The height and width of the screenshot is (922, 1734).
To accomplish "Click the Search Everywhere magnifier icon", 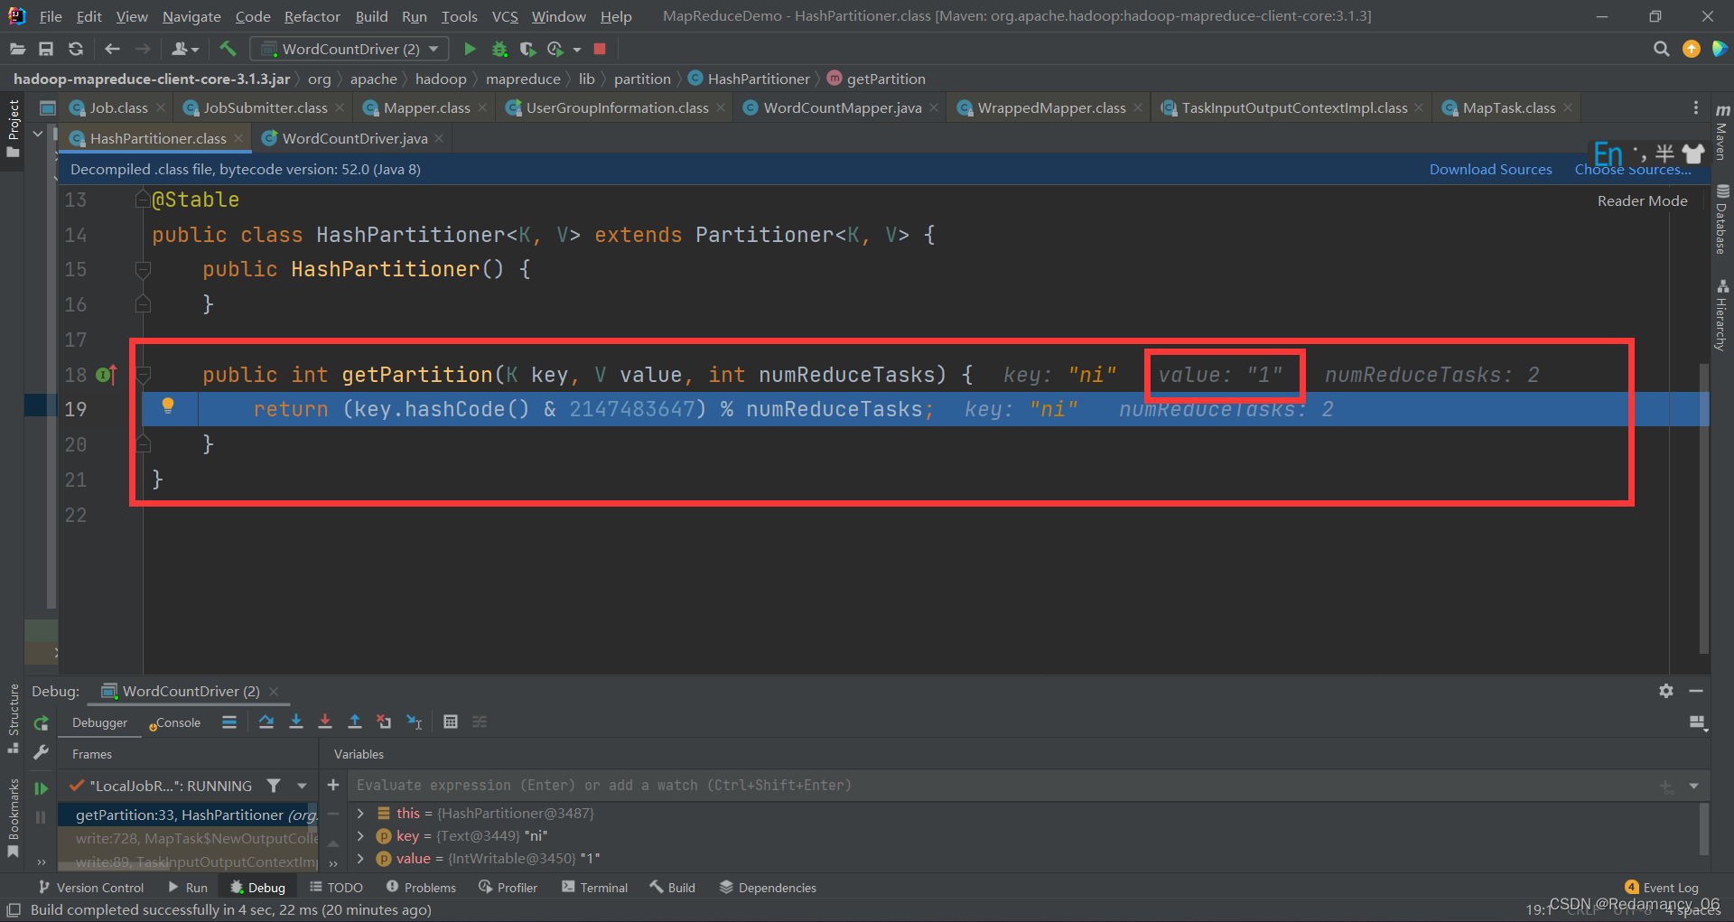I will tap(1661, 49).
